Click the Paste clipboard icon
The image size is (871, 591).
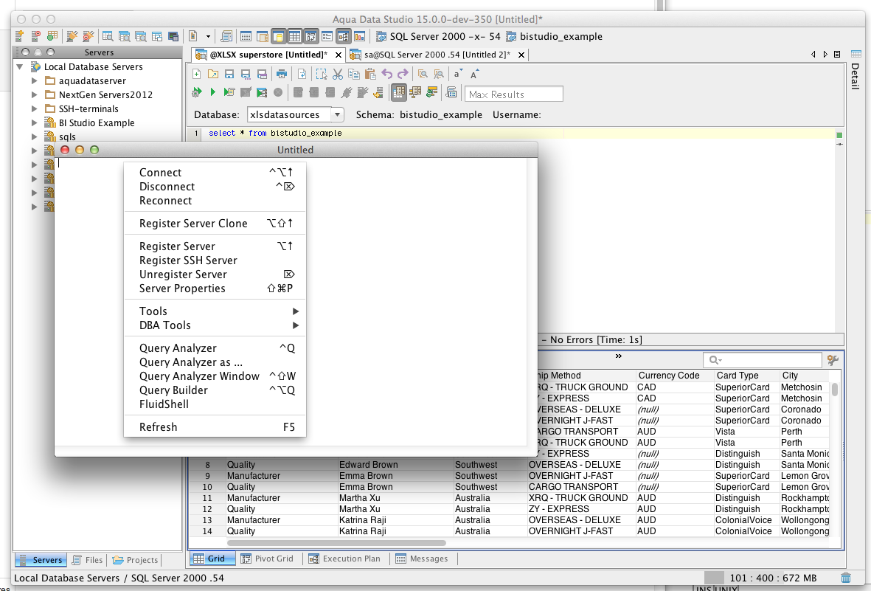point(370,74)
